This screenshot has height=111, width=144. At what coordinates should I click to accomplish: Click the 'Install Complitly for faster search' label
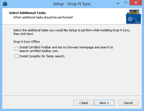pyautogui.click(x=42, y=56)
